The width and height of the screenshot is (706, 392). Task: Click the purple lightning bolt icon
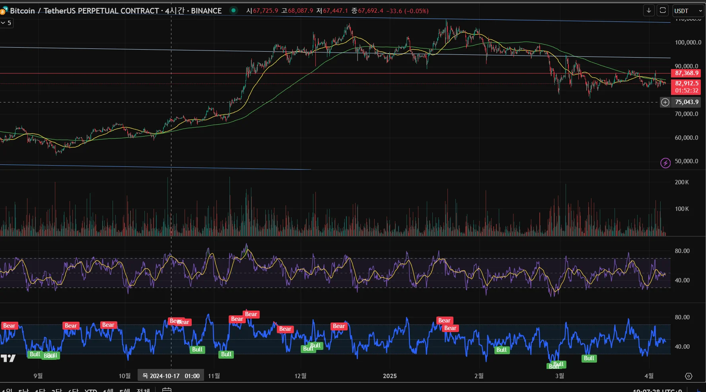coord(665,163)
